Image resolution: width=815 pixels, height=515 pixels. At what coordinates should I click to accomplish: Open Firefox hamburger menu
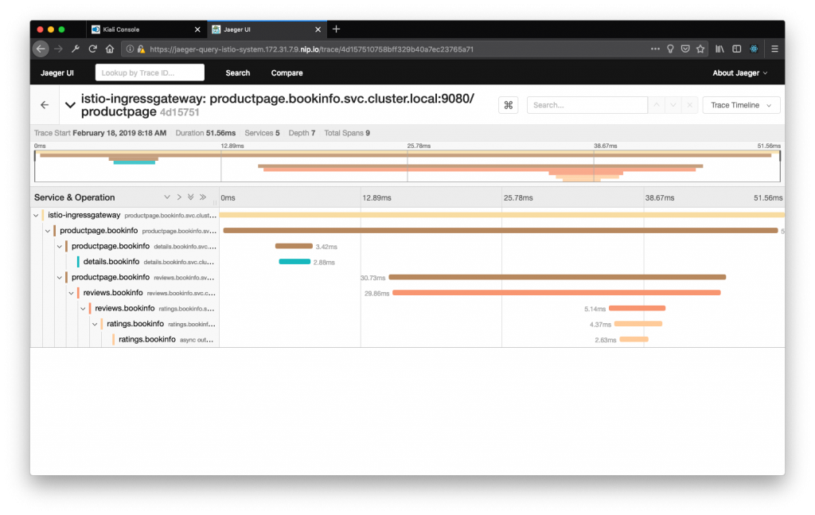774,49
